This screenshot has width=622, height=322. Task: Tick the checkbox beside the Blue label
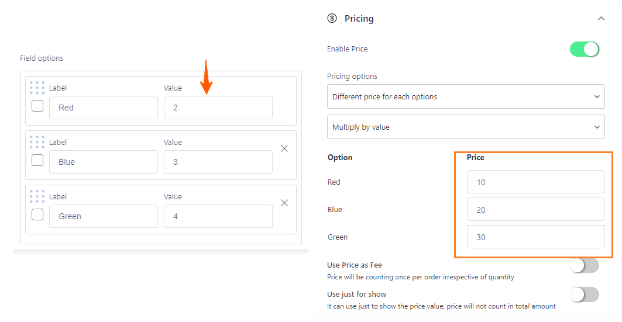[x=37, y=160]
